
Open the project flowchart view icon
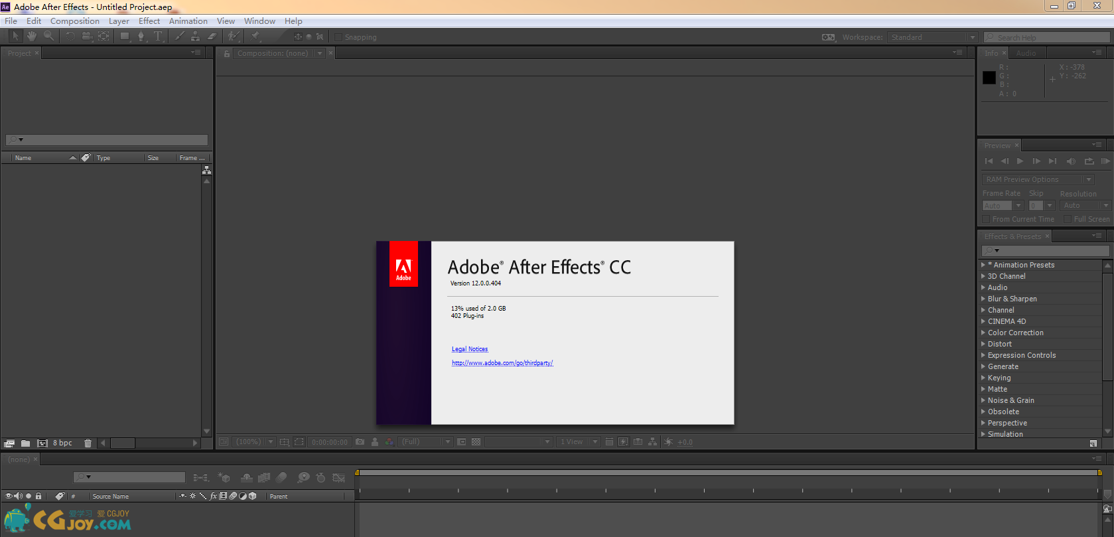206,171
